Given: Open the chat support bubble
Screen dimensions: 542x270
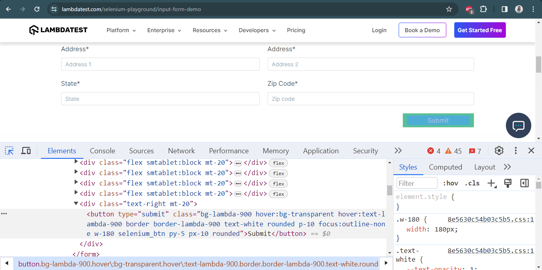Looking at the screenshot, I should coord(518,125).
